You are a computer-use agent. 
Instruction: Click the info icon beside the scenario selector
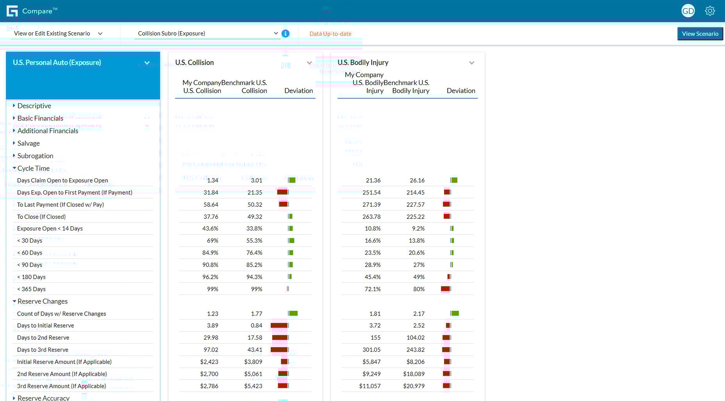[286, 34]
